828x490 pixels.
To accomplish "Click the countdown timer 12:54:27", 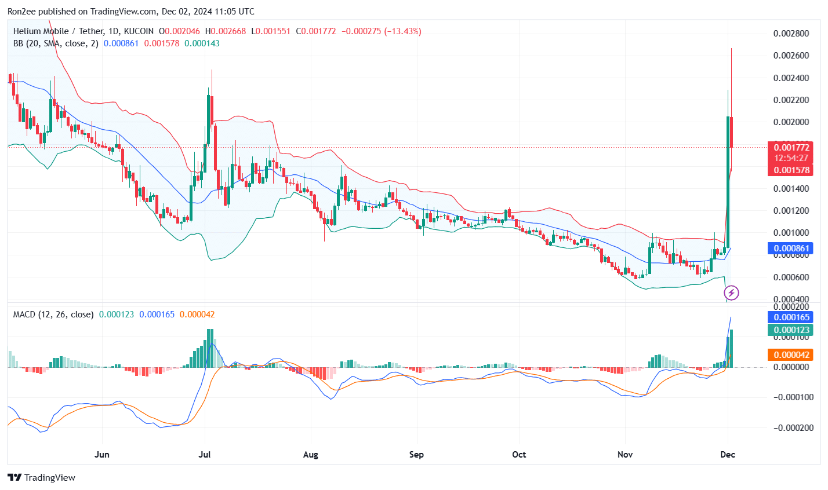I will click(791, 158).
